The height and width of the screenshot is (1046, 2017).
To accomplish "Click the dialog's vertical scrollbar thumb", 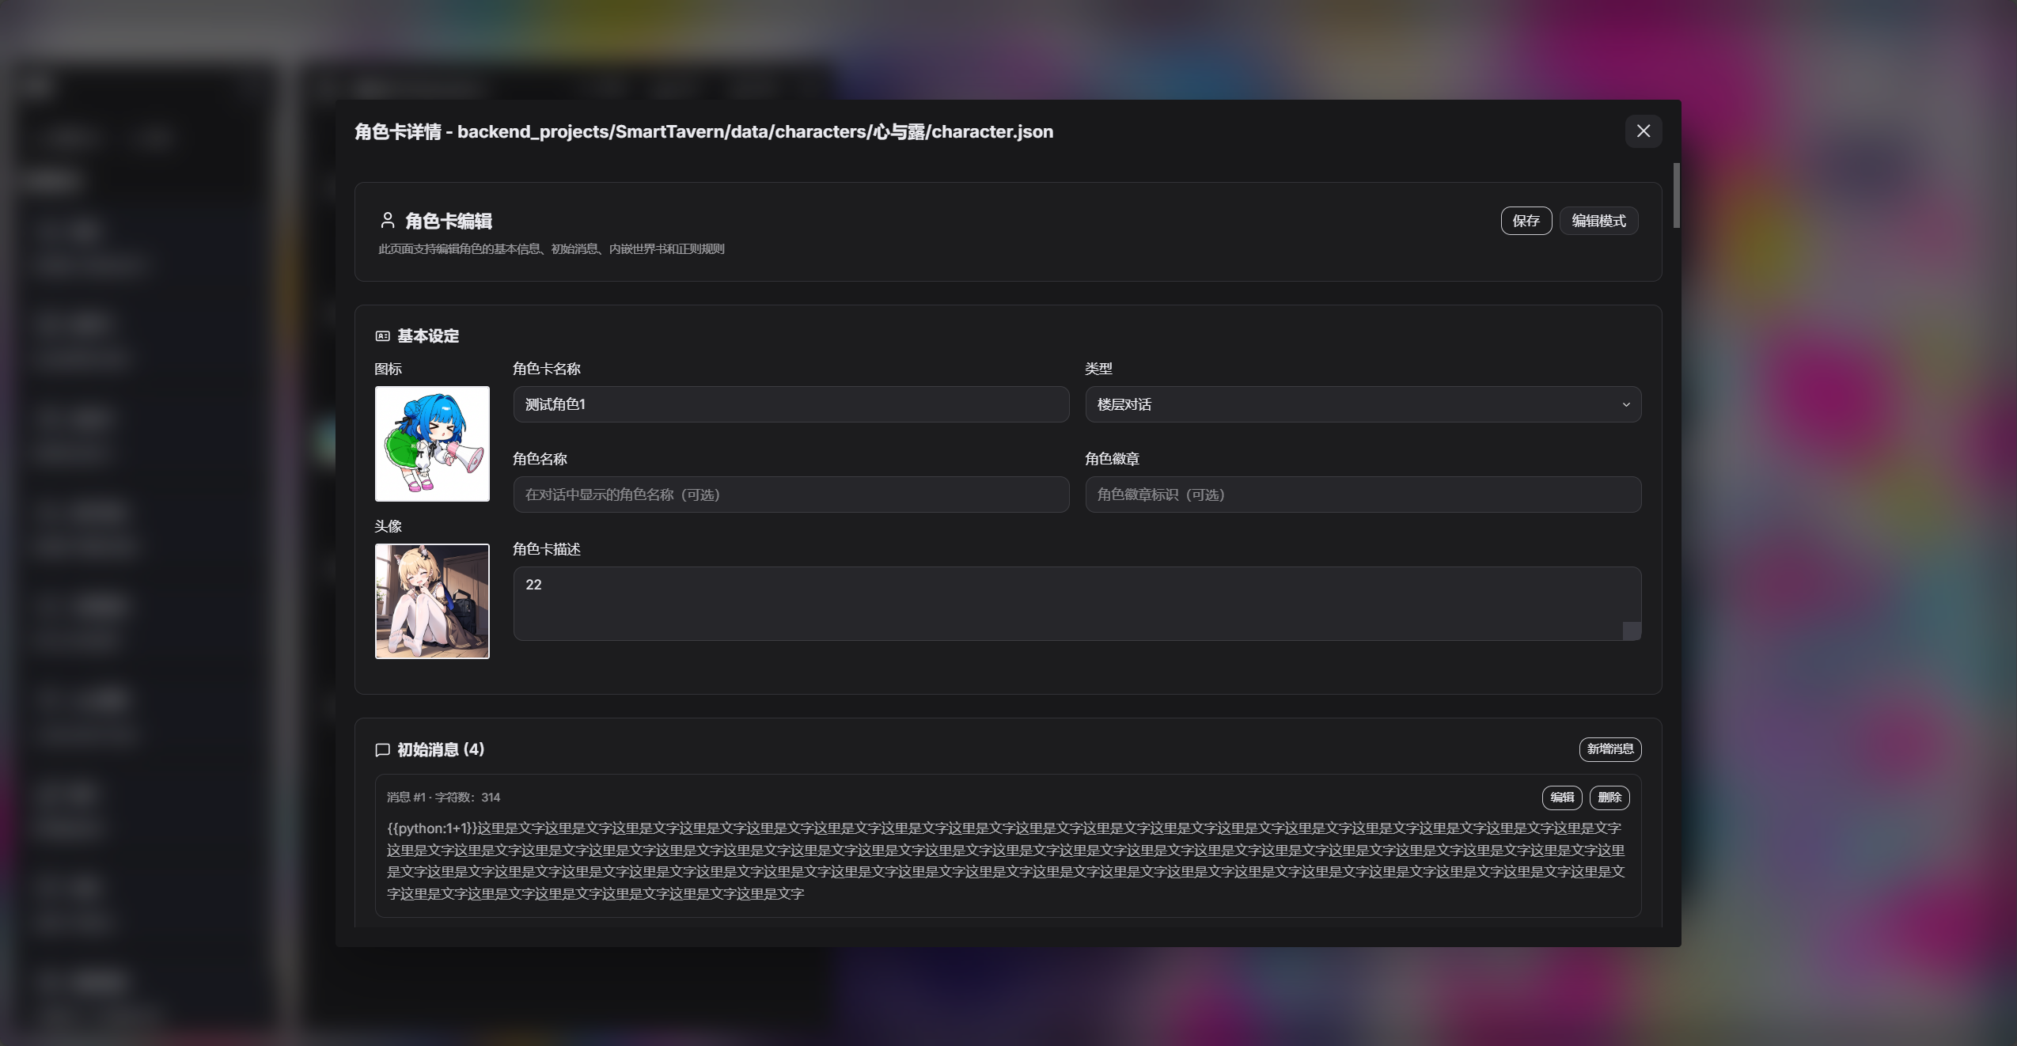I will (x=1676, y=195).
